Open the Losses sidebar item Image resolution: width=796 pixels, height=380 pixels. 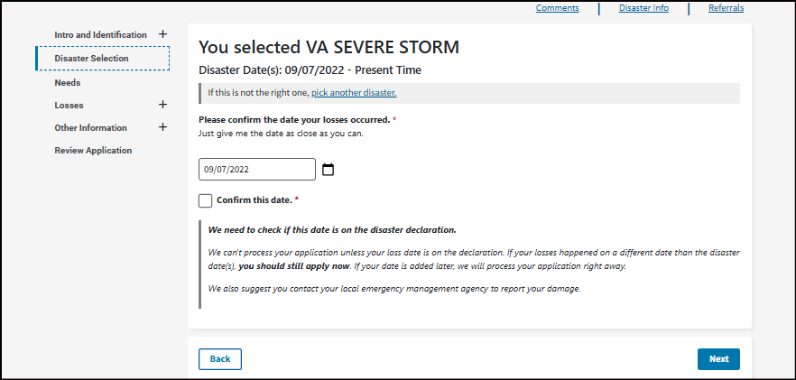coord(69,106)
